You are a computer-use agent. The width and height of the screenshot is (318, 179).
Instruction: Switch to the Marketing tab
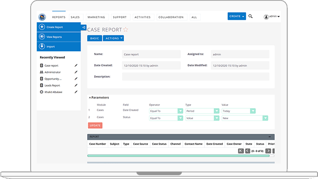[x=96, y=17]
